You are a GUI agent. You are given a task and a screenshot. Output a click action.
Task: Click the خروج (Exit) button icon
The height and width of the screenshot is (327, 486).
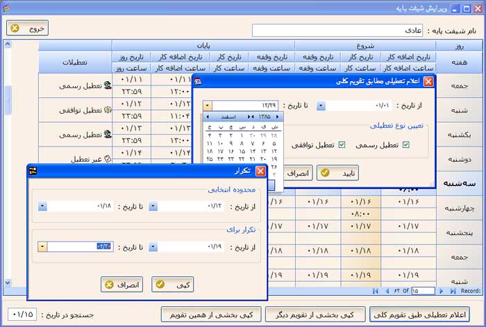click(x=15, y=28)
